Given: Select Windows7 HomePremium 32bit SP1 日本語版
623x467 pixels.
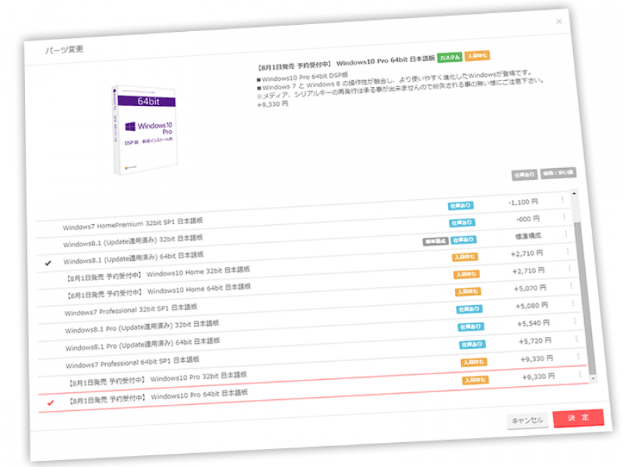Looking at the screenshot, I should [133, 224].
